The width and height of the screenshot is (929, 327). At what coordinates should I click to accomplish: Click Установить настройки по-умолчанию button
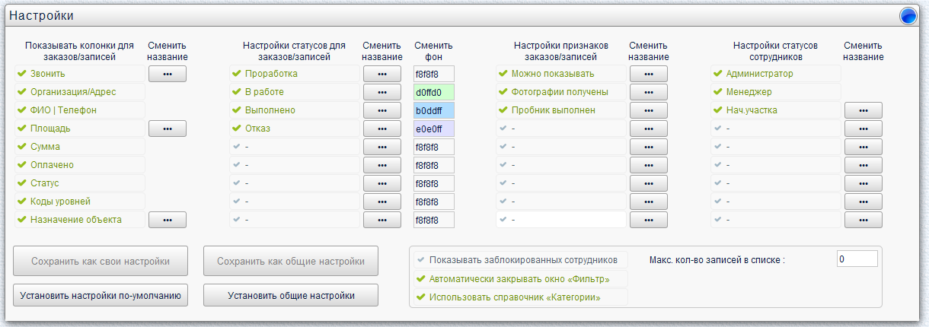point(101,295)
